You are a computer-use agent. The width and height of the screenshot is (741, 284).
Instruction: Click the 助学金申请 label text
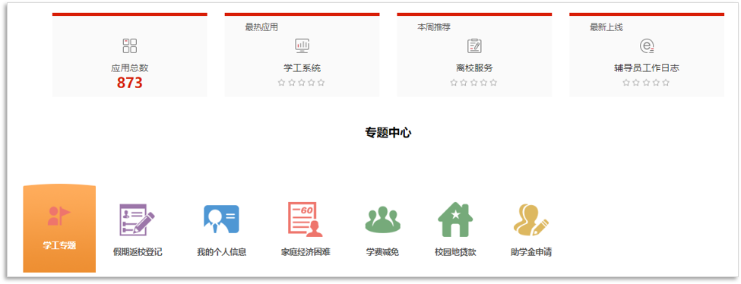[531, 252]
